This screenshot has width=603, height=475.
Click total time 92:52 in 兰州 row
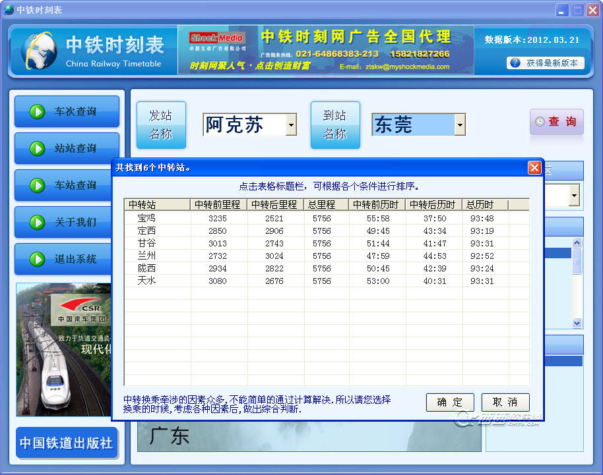coord(482,256)
